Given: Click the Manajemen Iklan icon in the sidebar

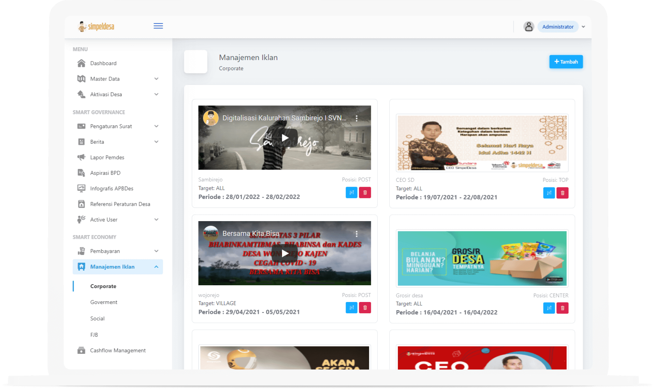Looking at the screenshot, I should pyautogui.click(x=81, y=267).
